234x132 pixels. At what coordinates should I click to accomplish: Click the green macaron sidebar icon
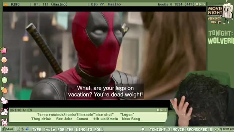(4, 80)
